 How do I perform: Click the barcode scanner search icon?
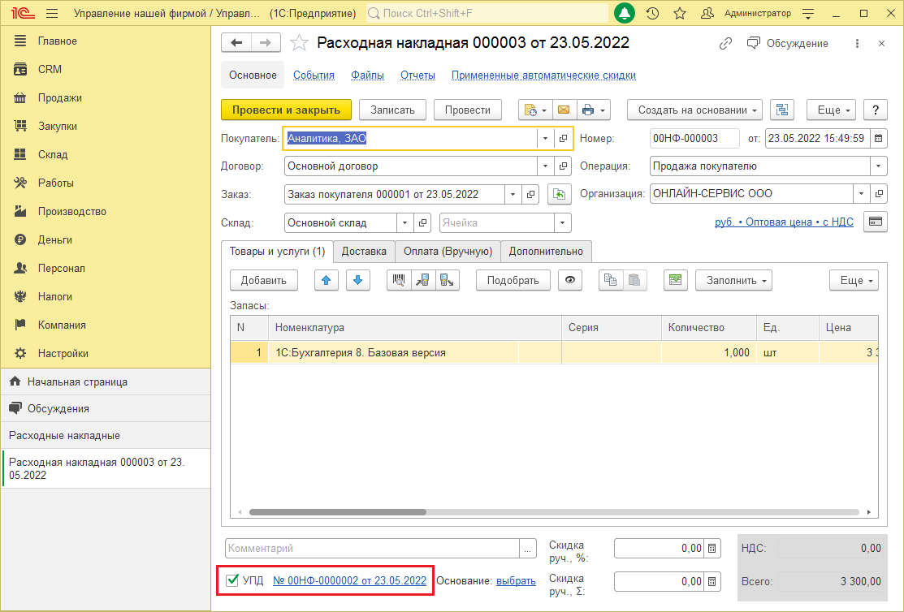pyautogui.click(x=399, y=280)
